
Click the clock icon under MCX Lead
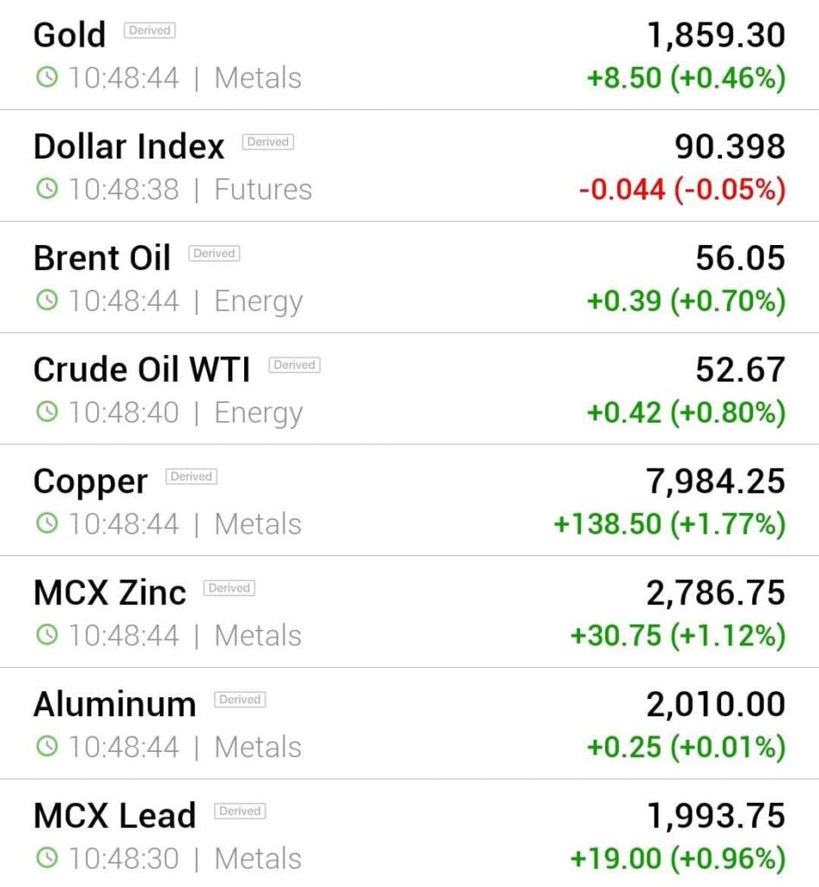(x=47, y=857)
